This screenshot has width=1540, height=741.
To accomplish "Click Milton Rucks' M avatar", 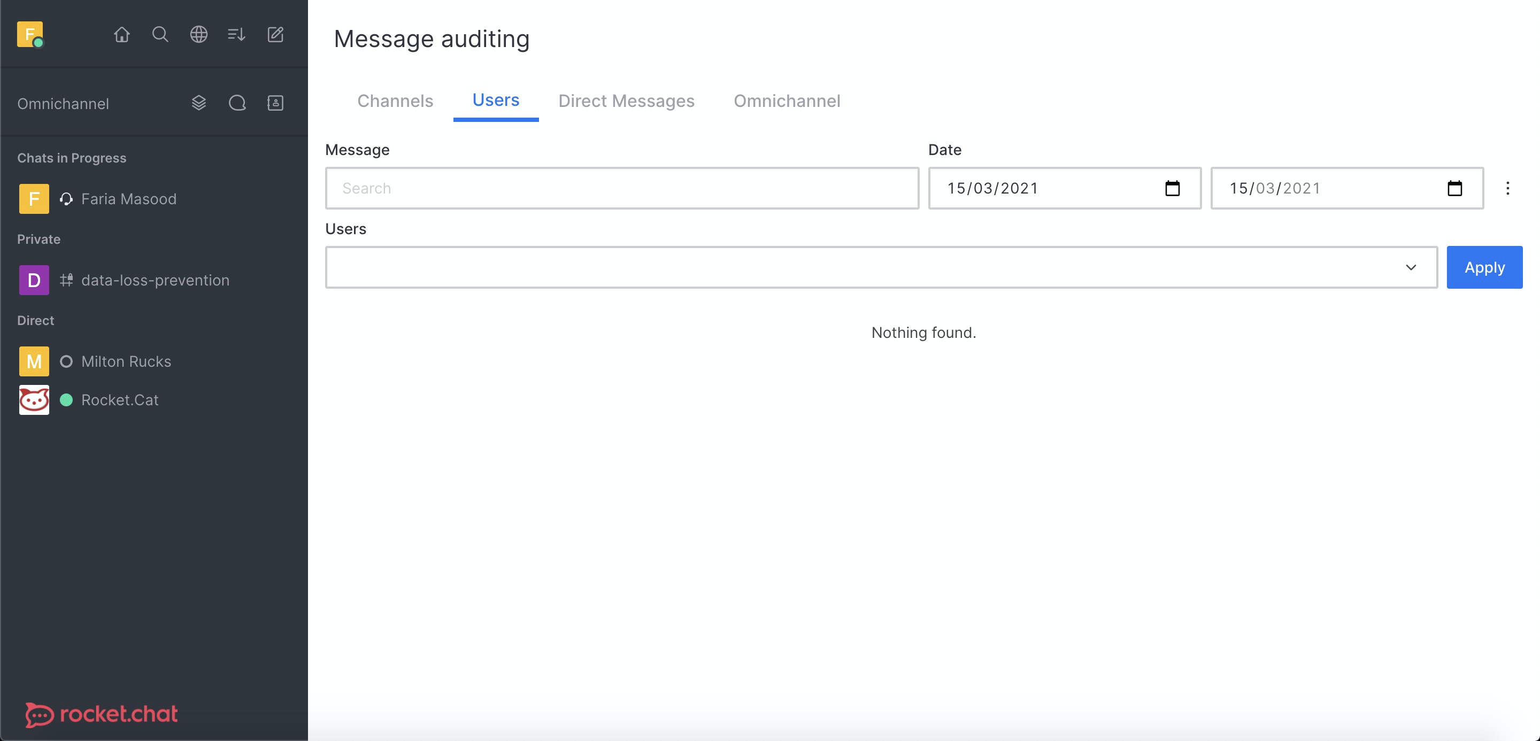I will 34,361.
